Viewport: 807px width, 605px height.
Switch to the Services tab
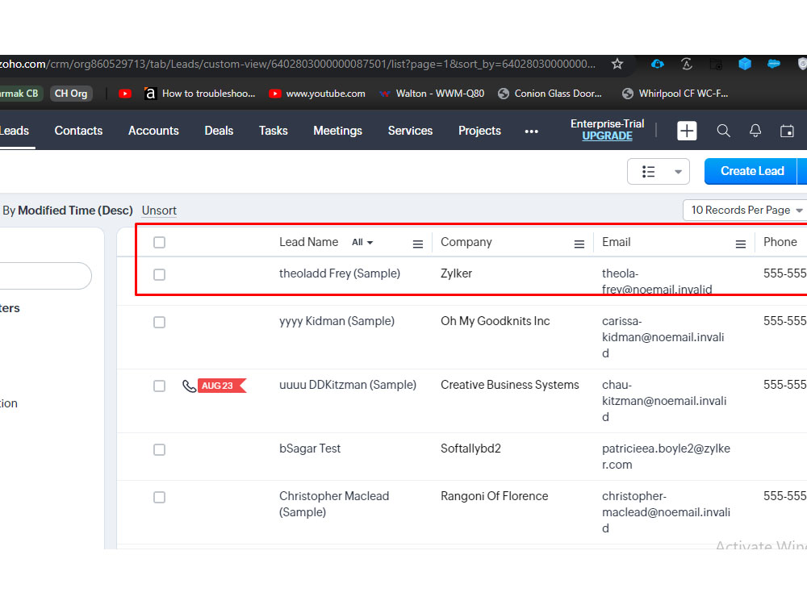tap(410, 131)
